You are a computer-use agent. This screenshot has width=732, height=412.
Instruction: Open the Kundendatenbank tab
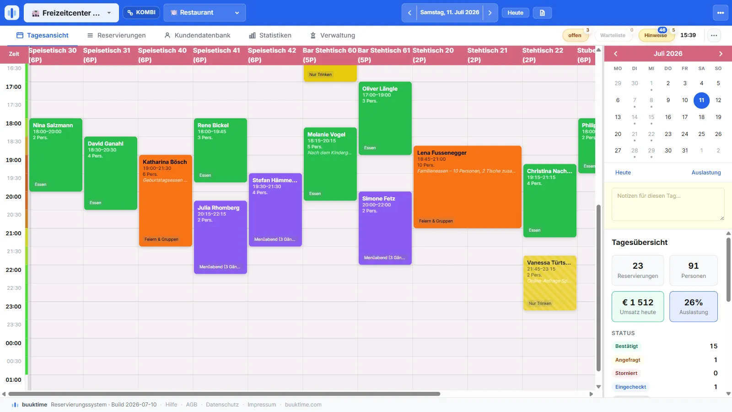197,35
